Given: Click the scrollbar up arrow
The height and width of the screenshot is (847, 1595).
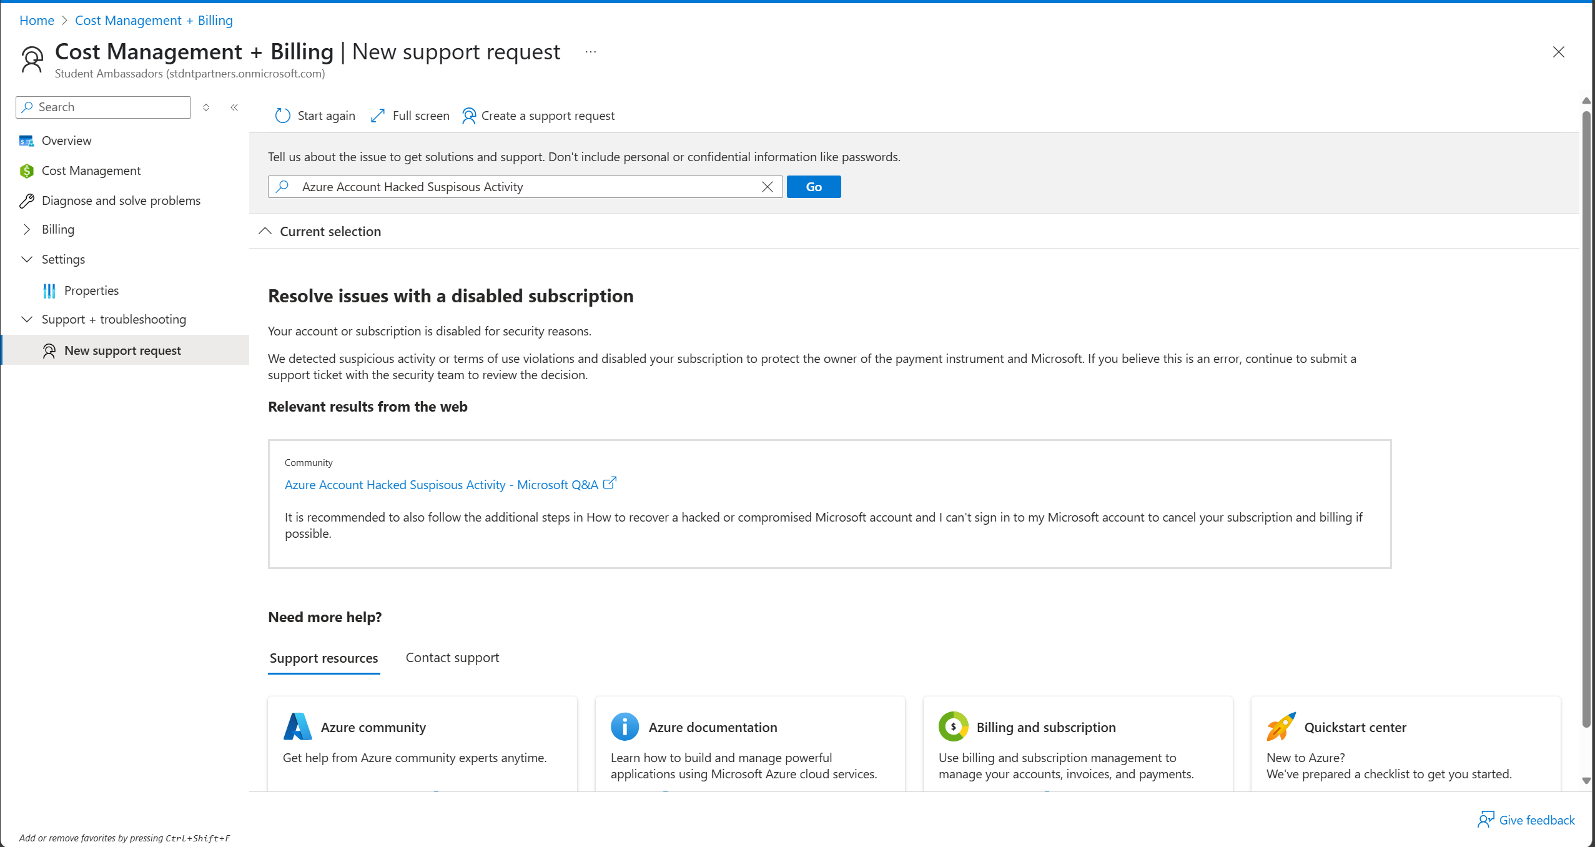Looking at the screenshot, I should [x=1586, y=101].
